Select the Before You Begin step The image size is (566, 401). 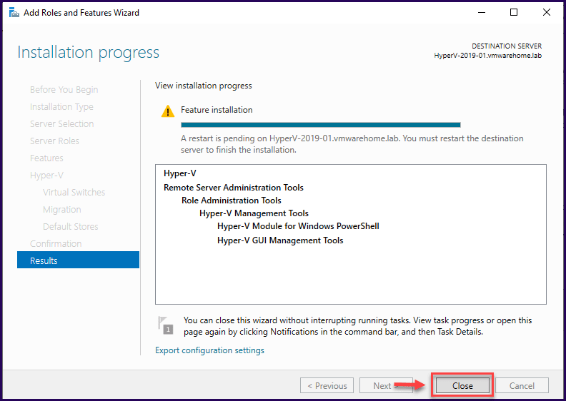(64, 90)
